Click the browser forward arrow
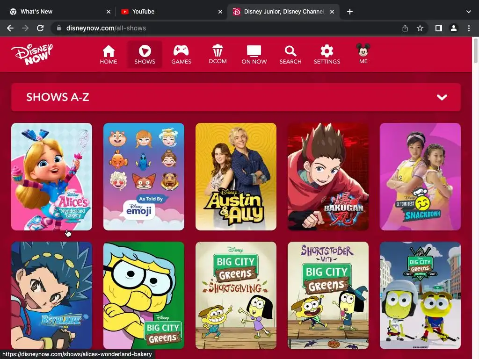This screenshot has height=359, width=479. 25,28
